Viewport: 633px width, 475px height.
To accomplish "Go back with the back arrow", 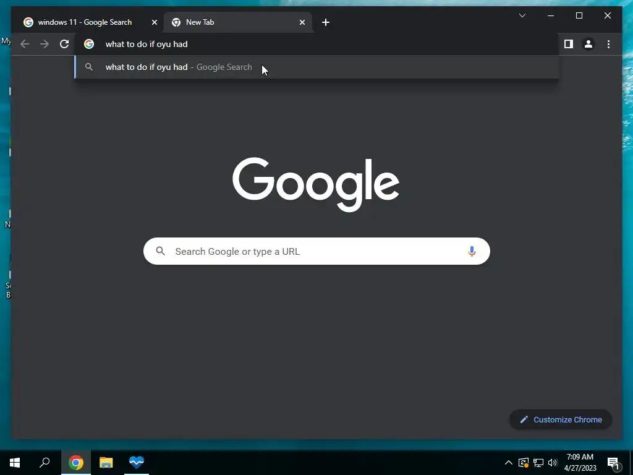I will [x=25, y=44].
